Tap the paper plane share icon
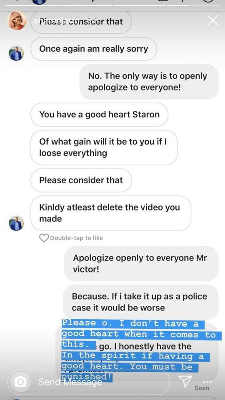Image resolution: width=225 pixels, height=400 pixels. (x=185, y=381)
